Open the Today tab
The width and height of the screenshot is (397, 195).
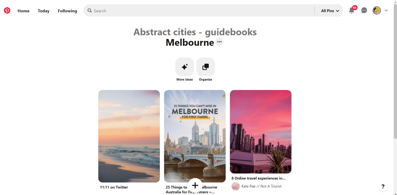[43, 11]
